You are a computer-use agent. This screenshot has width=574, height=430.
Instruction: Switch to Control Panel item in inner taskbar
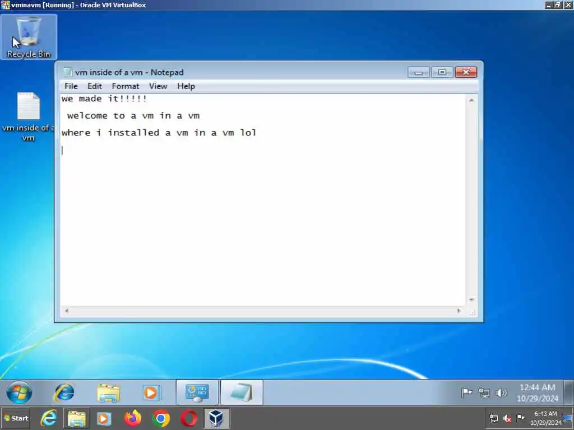click(x=197, y=392)
